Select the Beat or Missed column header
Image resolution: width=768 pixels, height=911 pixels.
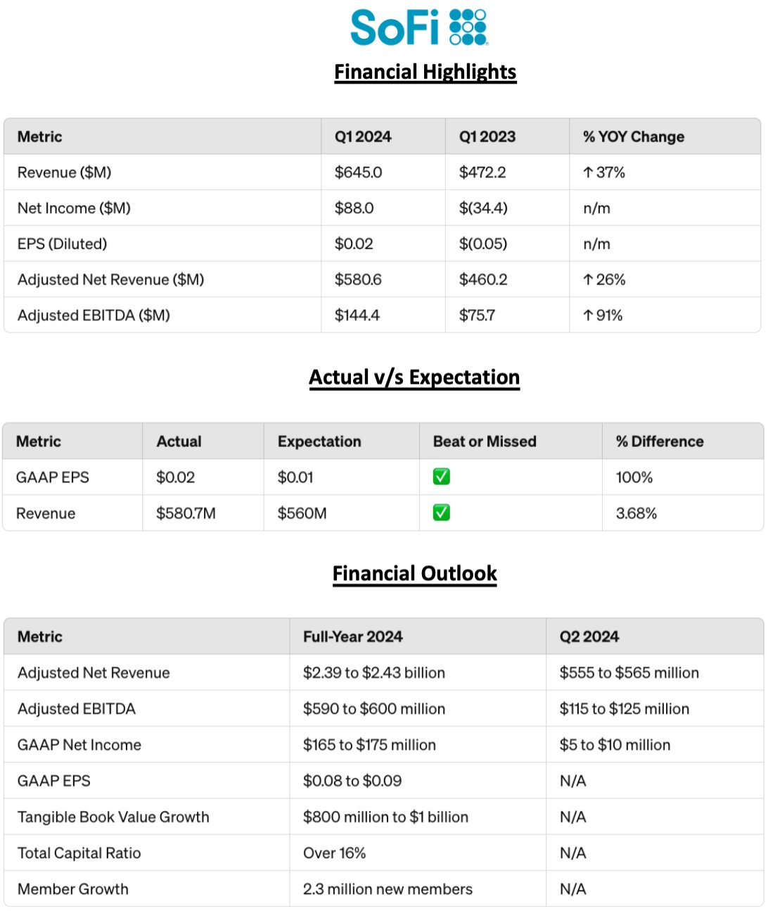click(485, 441)
